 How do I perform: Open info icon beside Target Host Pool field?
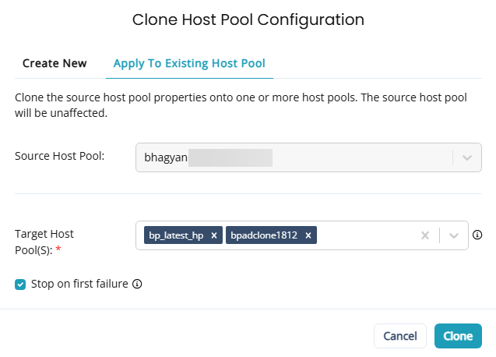click(x=477, y=235)
